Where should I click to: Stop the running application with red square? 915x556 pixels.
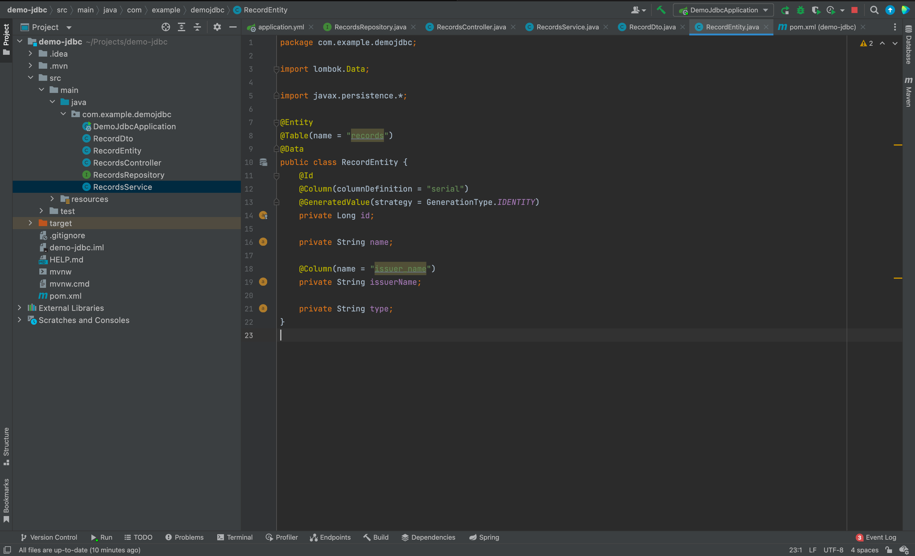pyautogui.click(x=854, y=10)
